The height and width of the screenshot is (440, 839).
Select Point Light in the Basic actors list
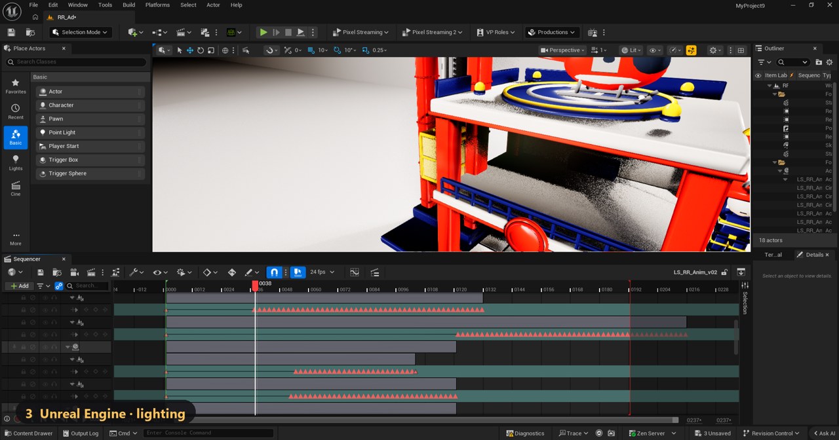[x=90, y=132]
